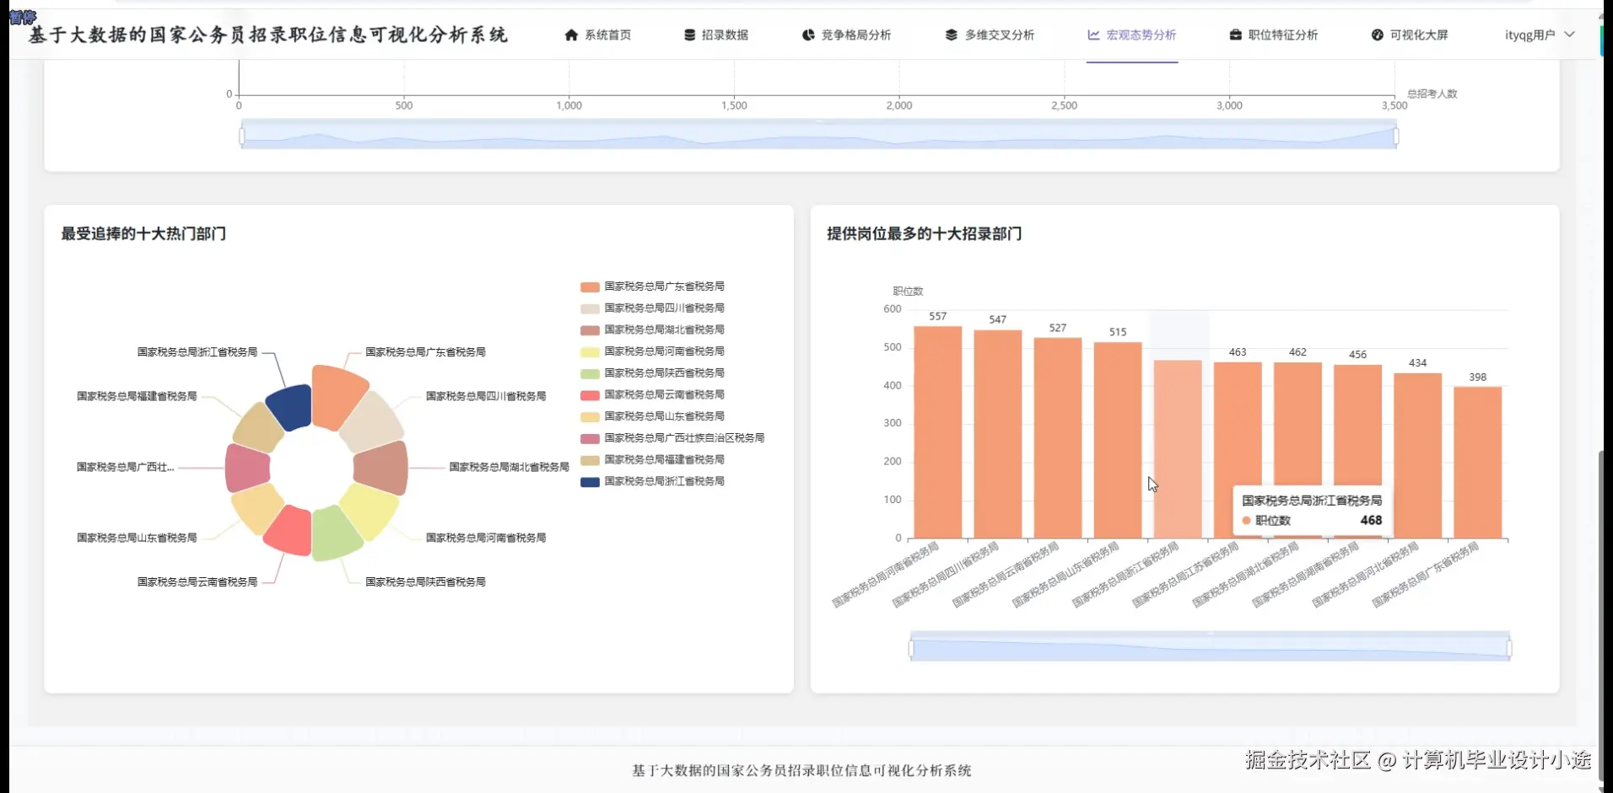The image size is (1613, 793).
Task: Toggle 国家税务总局浙江省税务局 legend item
Action: coord(652,482)
